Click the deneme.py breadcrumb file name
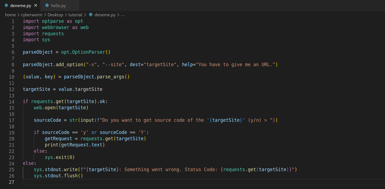385x189 pixels. coord(105,15)
